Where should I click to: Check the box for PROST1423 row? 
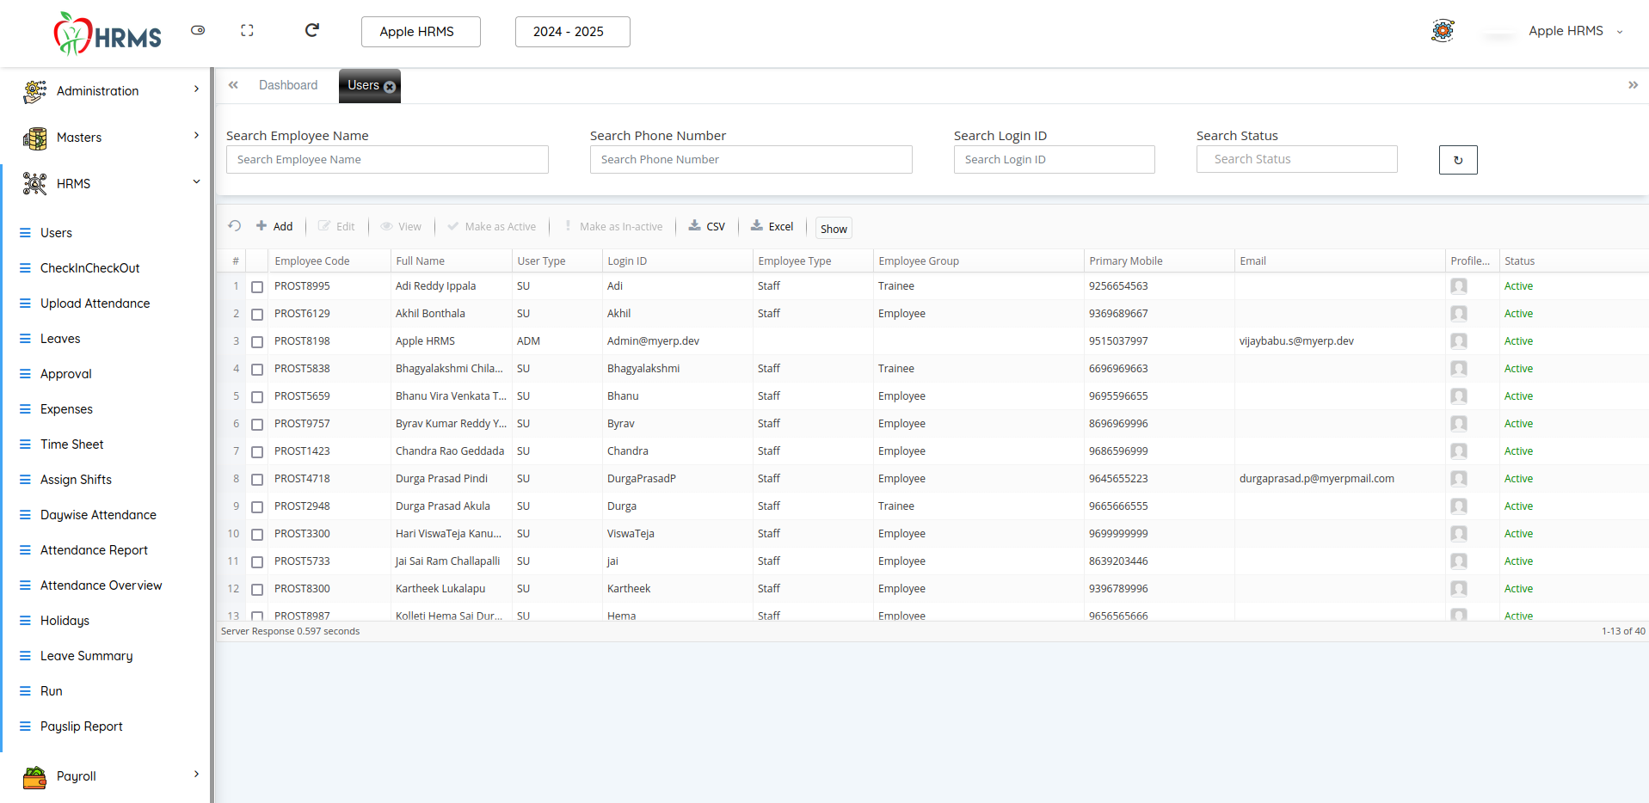pyautogui.click(x=257, y=452)
